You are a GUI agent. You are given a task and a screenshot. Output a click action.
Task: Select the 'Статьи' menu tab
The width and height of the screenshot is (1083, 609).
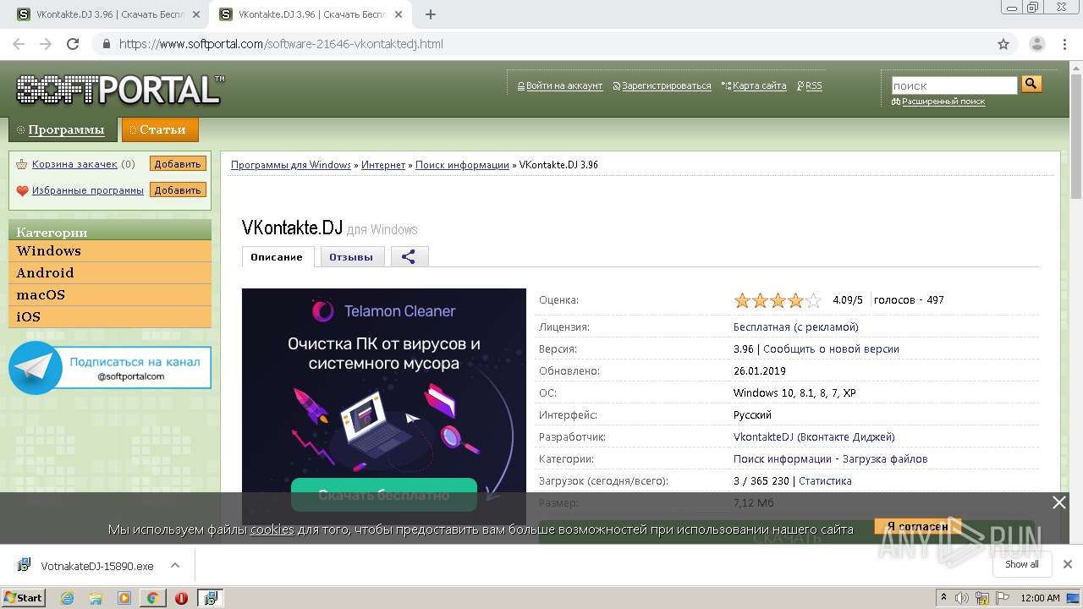(x=160, y=129)
